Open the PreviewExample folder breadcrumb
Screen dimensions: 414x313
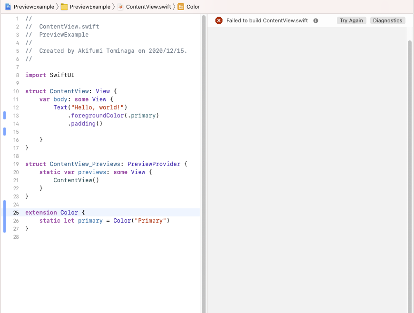click(90, 7)
